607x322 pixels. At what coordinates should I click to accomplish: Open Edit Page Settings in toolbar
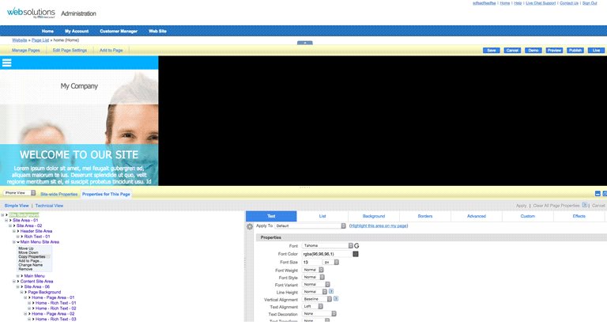point(70,51)
